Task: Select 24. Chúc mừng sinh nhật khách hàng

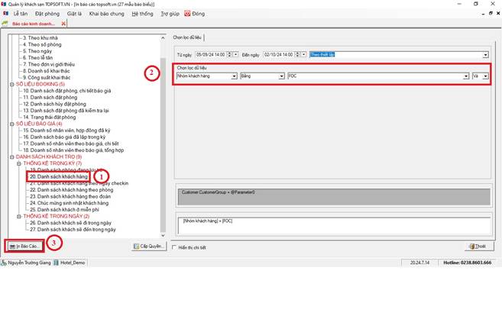Action: (70, 203)
